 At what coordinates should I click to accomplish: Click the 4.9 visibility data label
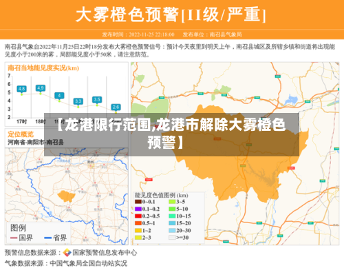41,88
